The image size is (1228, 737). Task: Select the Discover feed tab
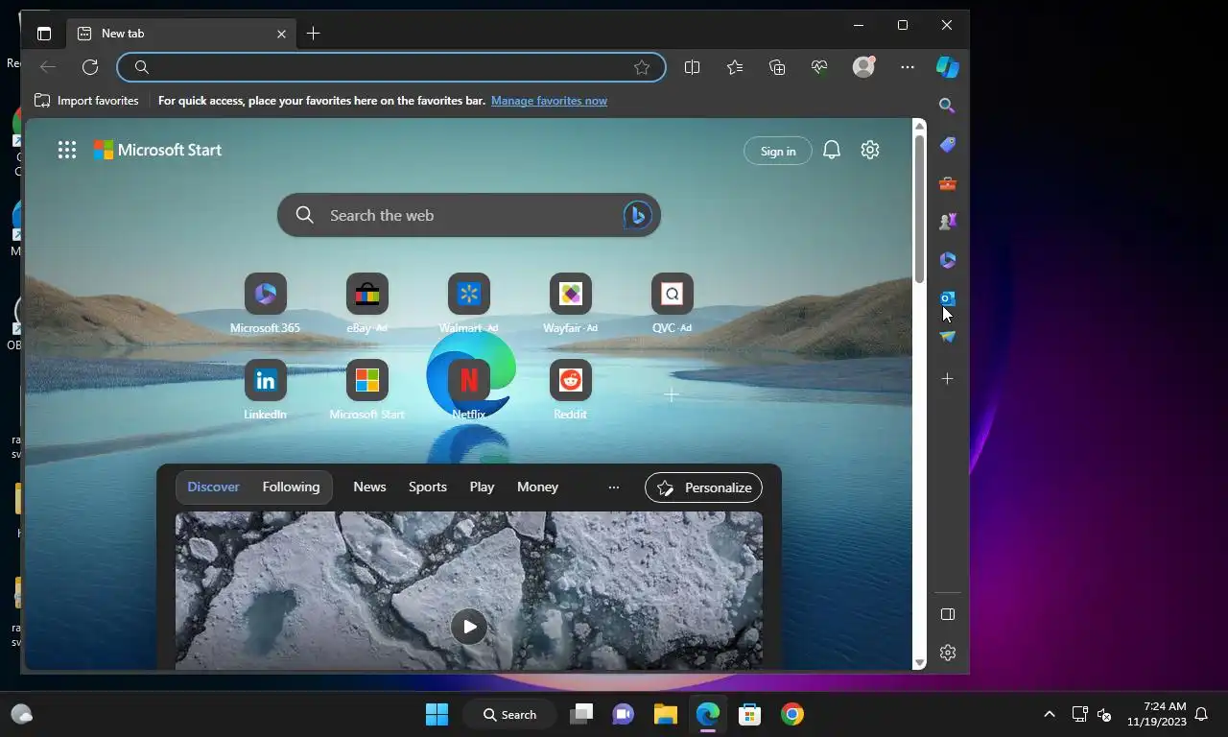coord(213,487)
